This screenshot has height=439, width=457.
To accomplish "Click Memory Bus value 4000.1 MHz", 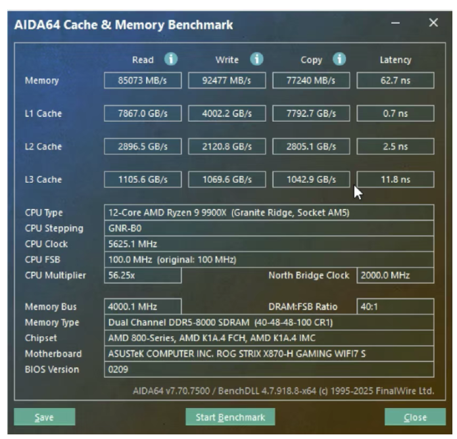I will 143,306.
